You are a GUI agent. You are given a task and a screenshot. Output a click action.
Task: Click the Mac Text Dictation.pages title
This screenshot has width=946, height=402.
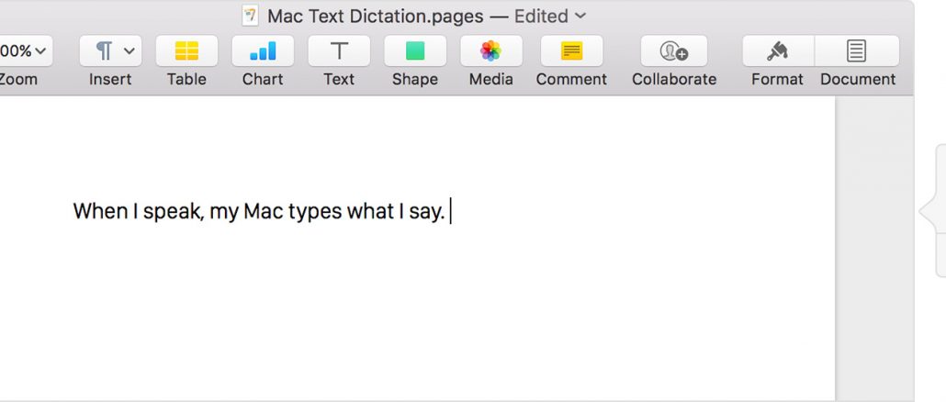pos(376,17)
